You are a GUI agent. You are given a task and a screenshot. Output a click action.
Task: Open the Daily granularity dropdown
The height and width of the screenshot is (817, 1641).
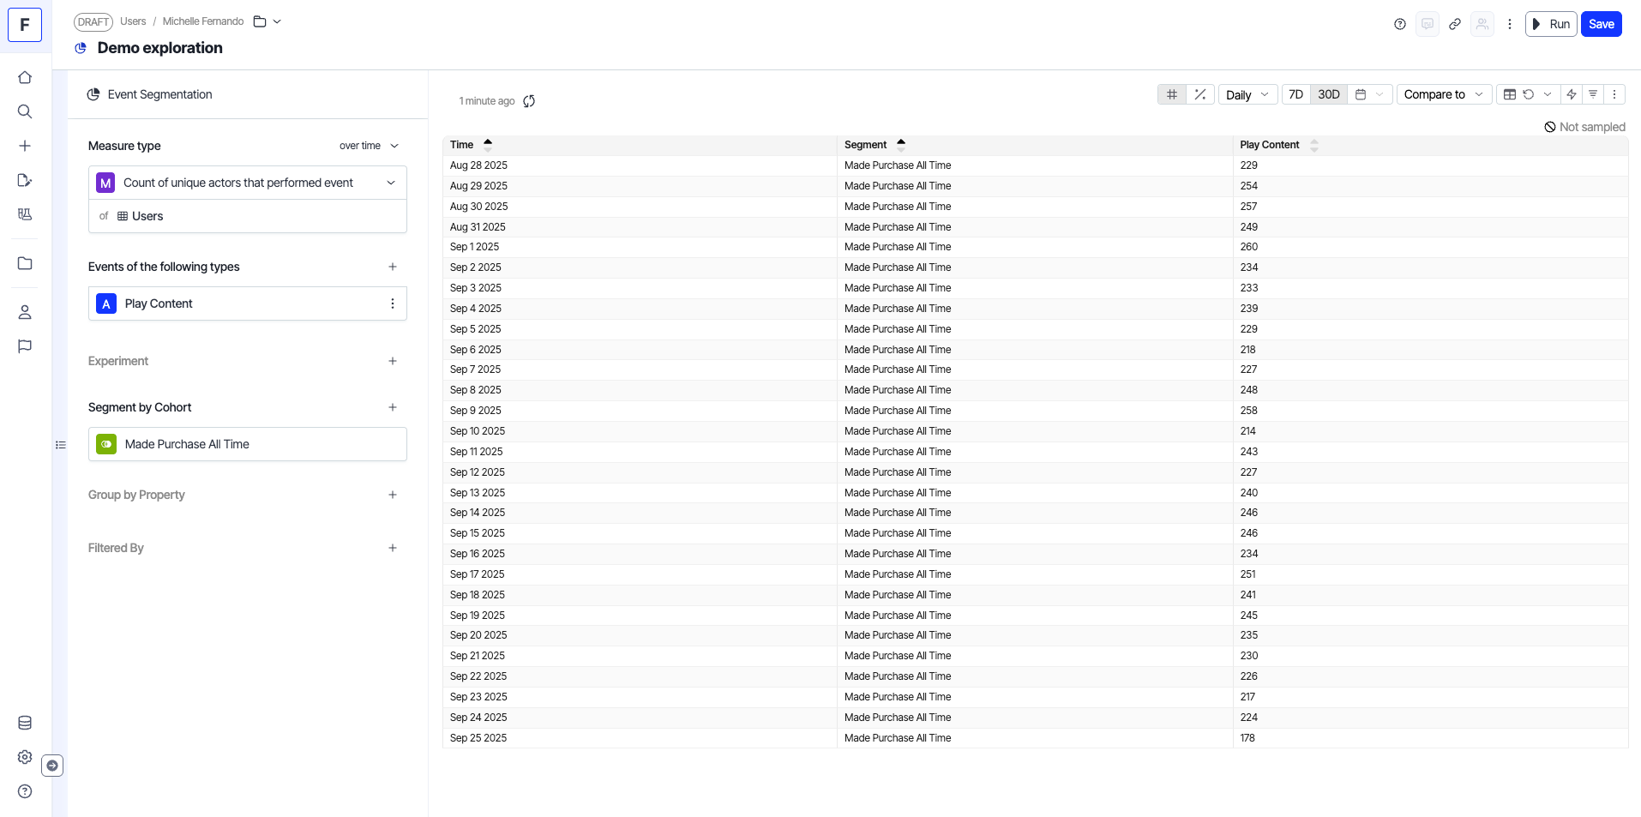1247,94
